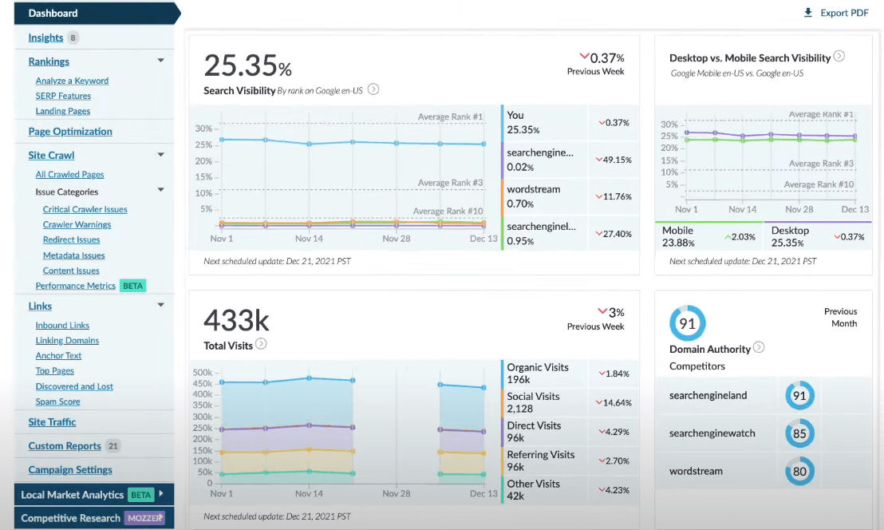Collapse the Site Crawl section arrow
The width and height of the screenshot is (884, 530).
click(160, 155)
